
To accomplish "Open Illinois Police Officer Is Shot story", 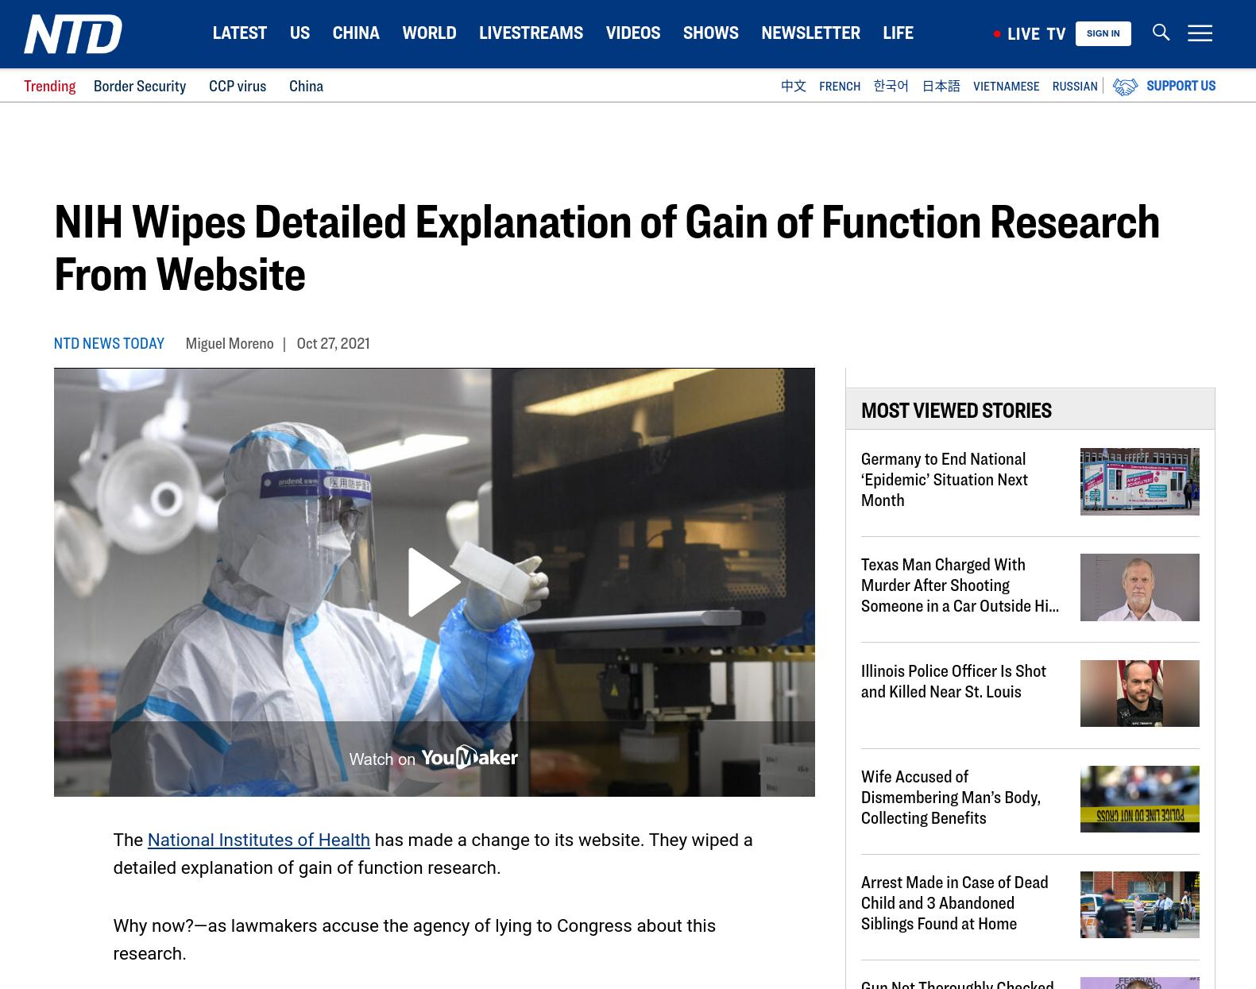I will coord(953,682).
